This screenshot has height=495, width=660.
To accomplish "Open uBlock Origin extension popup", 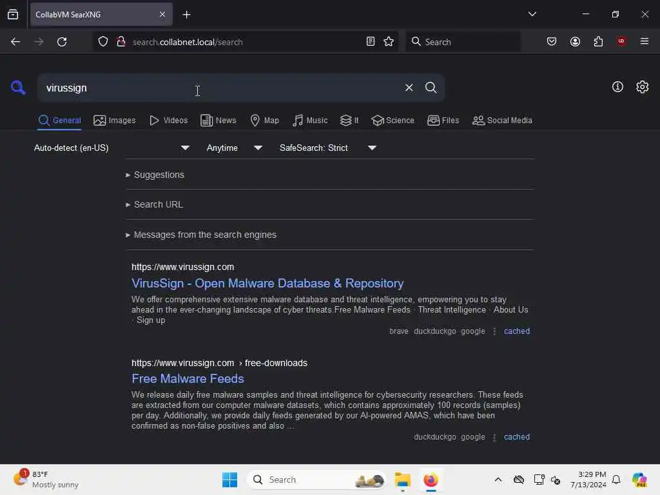I will [621, 41].
